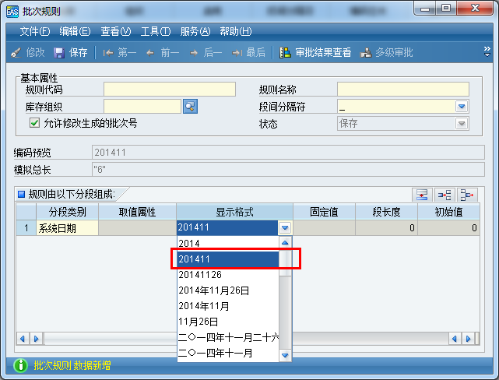Screen dimensions: 499x380
Task: Click the 保存 (Save) toolbar button
Action: coord(71,52)
